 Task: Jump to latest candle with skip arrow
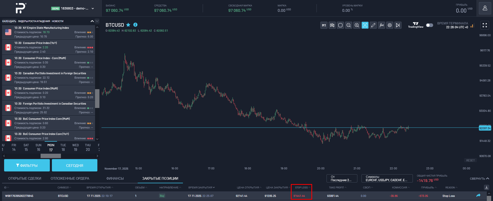[398, 25]
